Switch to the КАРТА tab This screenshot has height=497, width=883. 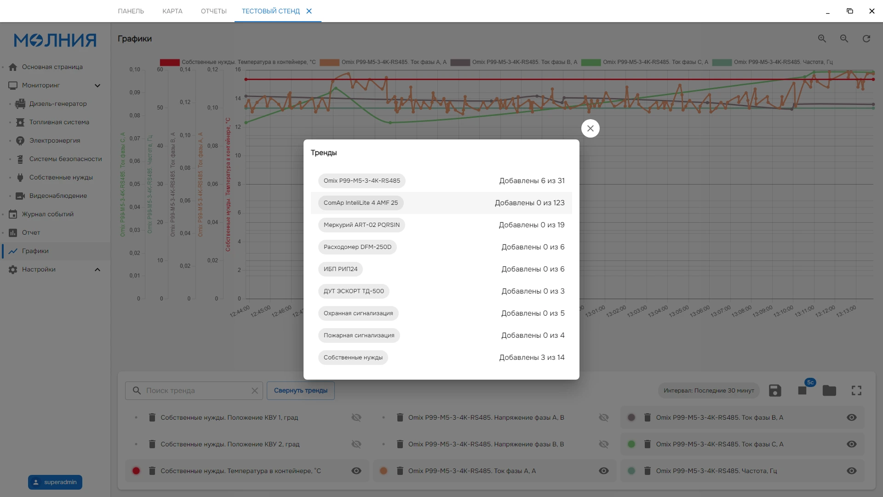click(172, 11)
